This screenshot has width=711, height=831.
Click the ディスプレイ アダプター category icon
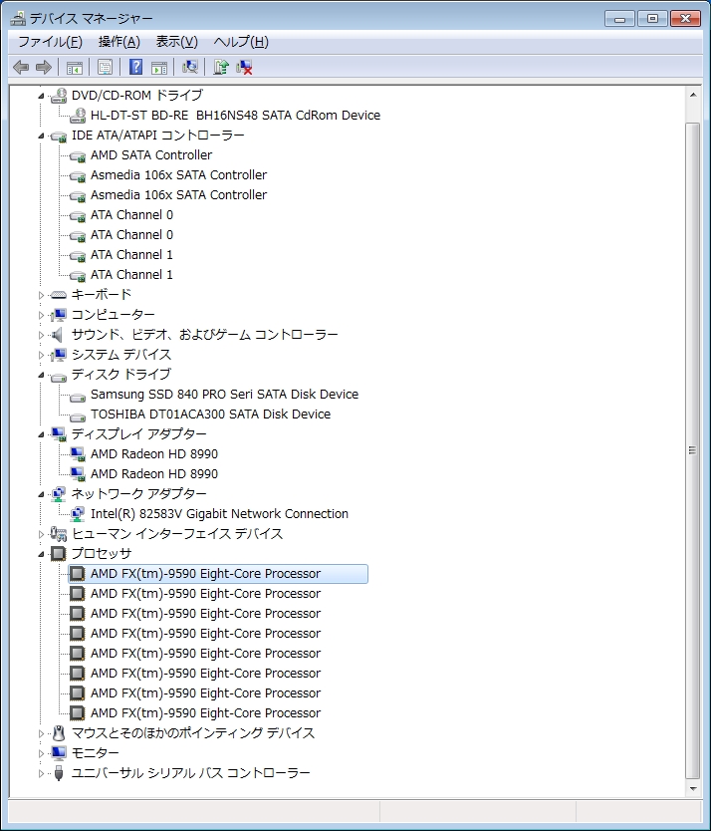pos(59,434)
